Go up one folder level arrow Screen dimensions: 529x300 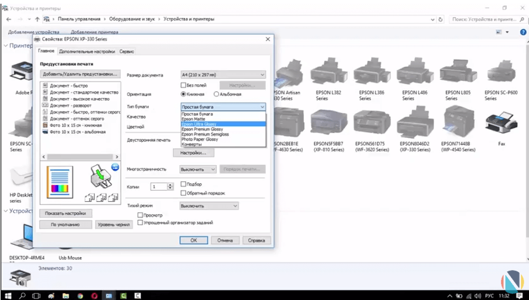[x=38, y=19]
